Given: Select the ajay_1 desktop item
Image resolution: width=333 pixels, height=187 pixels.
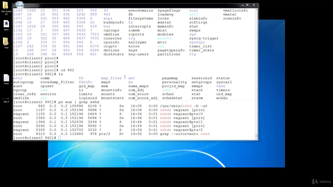Looking at the screenshot, I should pos(6,100).
